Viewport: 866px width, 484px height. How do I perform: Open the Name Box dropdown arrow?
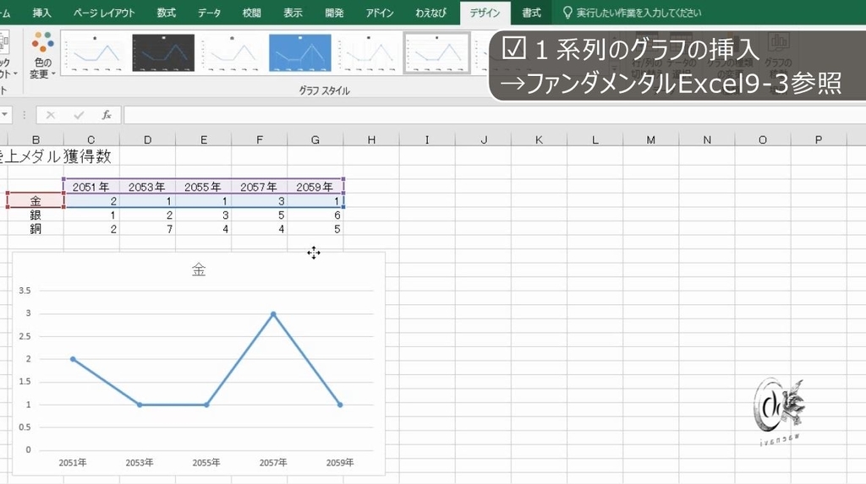pos(4,115)
